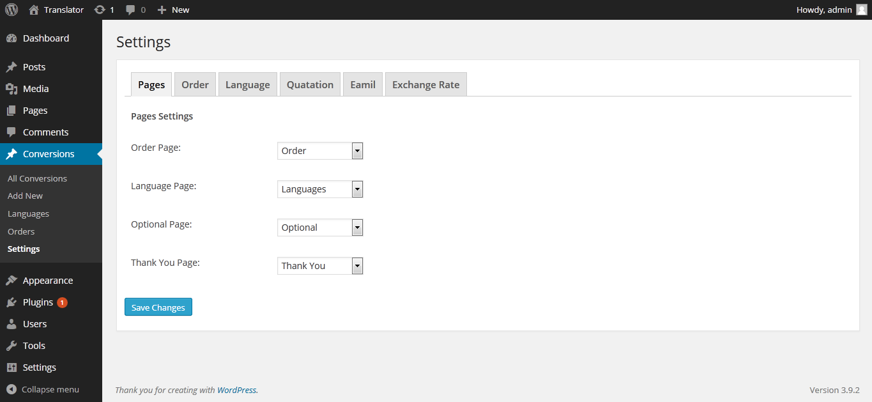This screenshot has height=402, width=872.
Task: Open the Language Page dropdown
Action: click(x=320, y=189)
